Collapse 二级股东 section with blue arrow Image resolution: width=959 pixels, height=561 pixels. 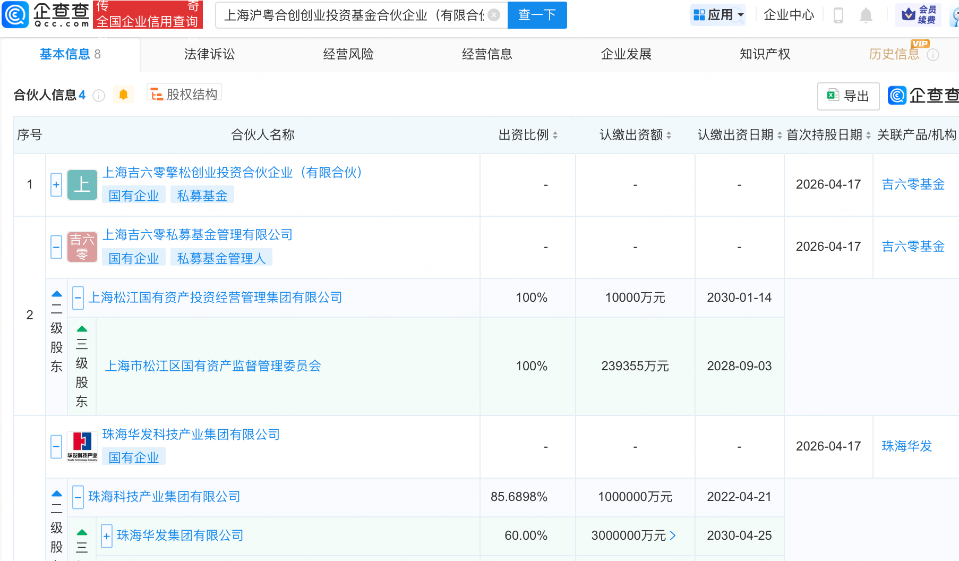pyautogui.click(x=57, y=294)
